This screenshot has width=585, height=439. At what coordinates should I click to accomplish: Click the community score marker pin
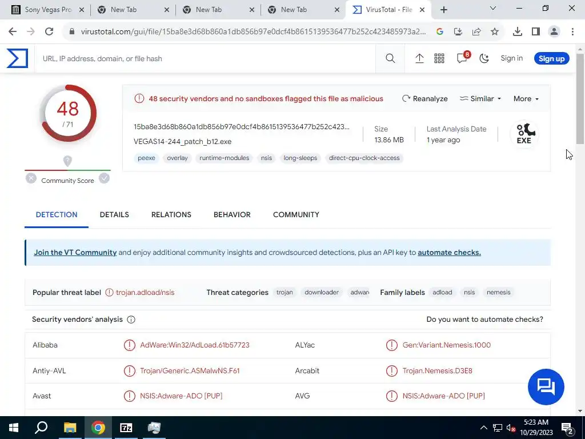coord(67,161)
